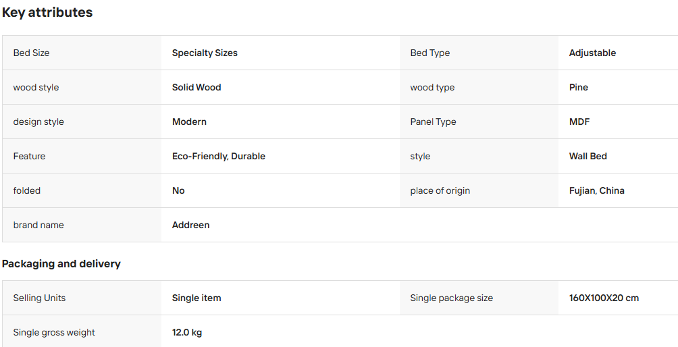Click the MDF panel type value
The image size is (678, 347).
tap(579, 122)
